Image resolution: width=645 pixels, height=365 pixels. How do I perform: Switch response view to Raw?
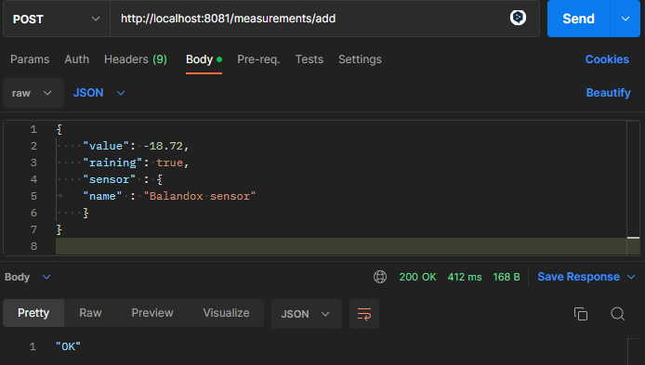pyautogui.click(x=90, y=313)
